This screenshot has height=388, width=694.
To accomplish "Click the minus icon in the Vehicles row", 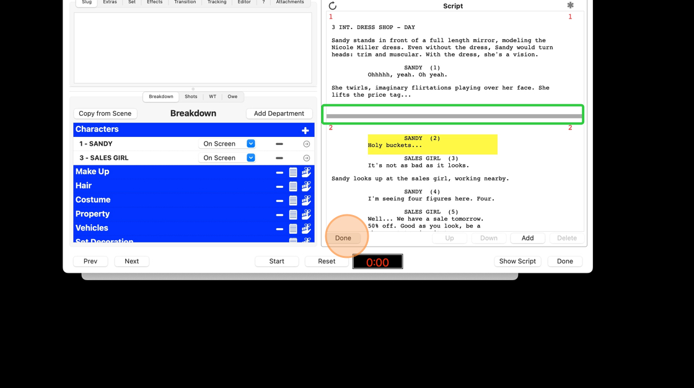I will [x=279, y=229].
